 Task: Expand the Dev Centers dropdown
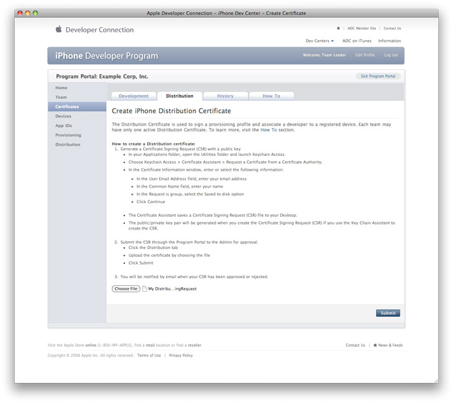coord(320,41)
